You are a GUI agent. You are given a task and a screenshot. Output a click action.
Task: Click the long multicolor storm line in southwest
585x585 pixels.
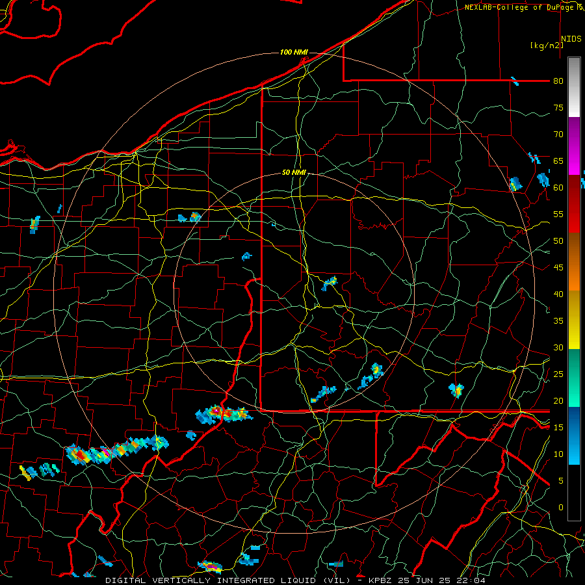coord(117,450)
